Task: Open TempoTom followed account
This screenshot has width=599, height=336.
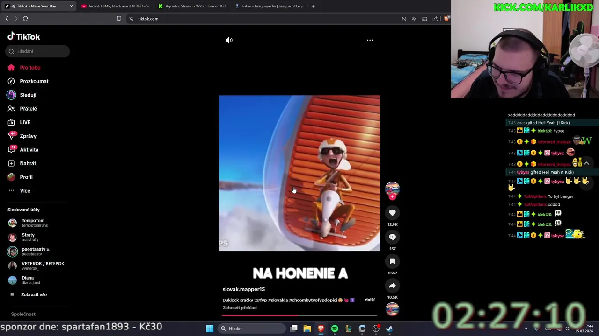Action: (33, 223)
